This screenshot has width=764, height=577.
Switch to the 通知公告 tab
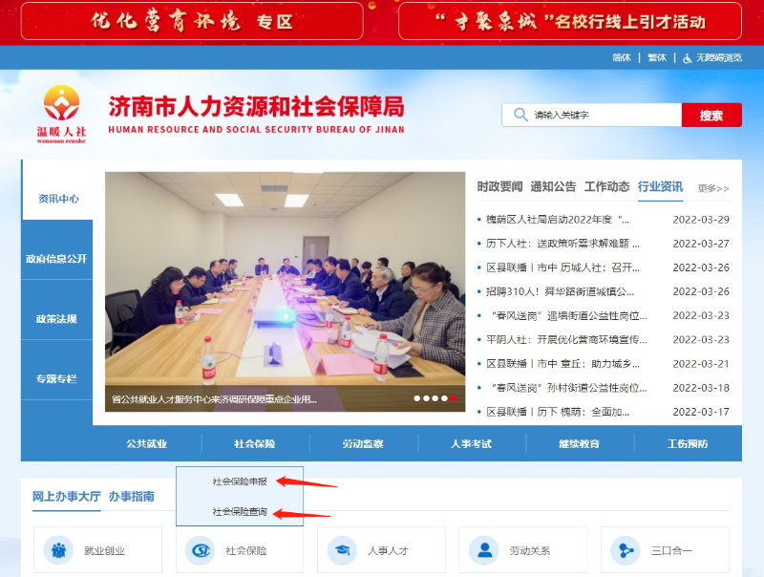(553, 186)
